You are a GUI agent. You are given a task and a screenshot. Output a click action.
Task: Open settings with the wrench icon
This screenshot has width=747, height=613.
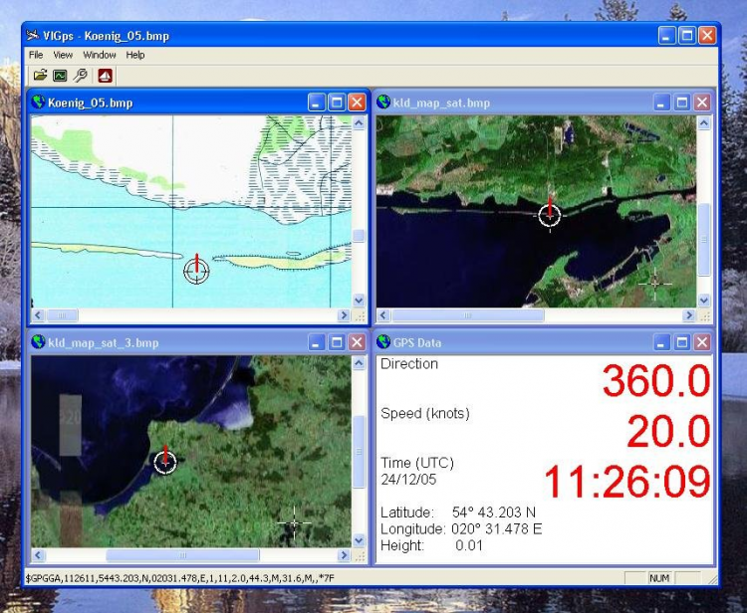80,76
